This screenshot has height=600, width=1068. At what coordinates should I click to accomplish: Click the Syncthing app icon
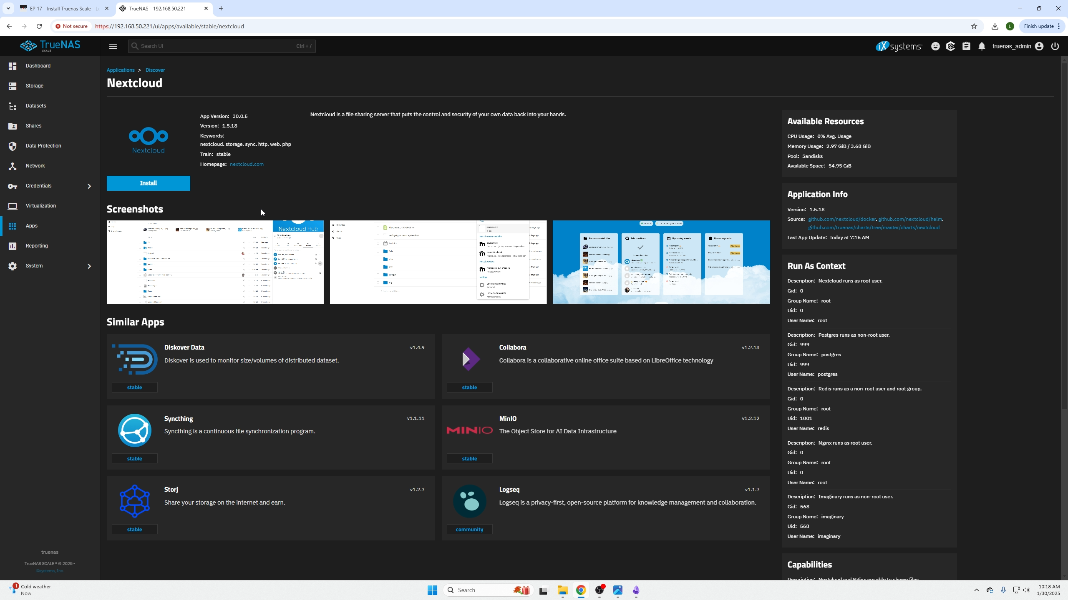[134, 430]
